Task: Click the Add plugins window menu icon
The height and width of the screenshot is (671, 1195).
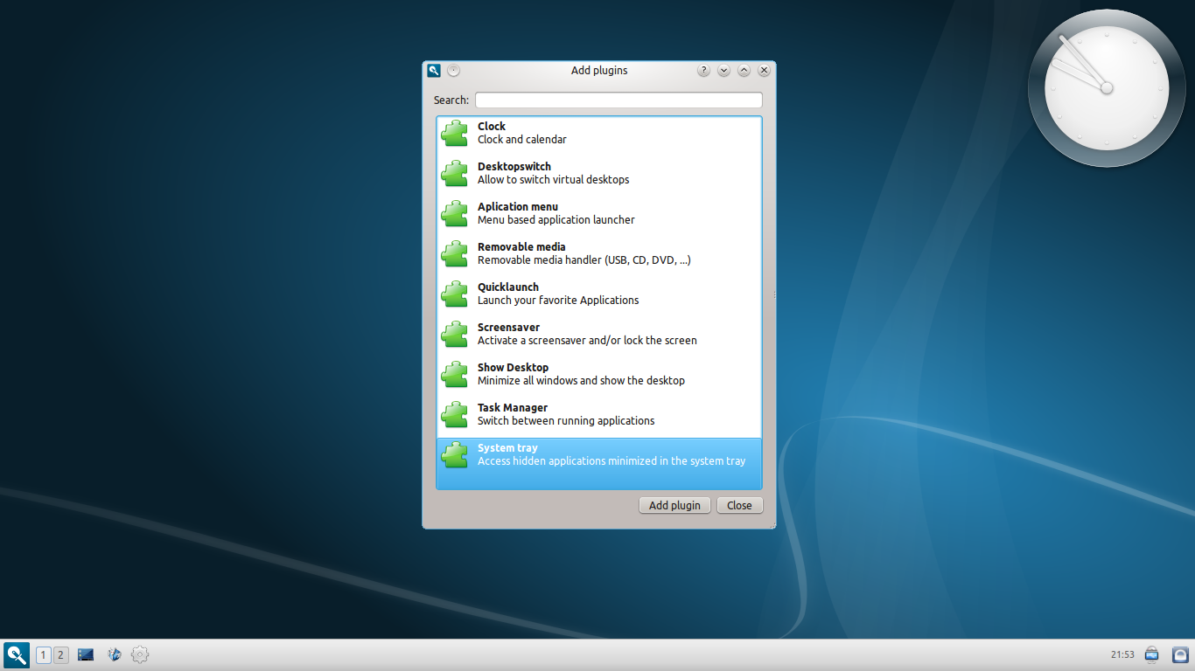Action: coord(434,71)
